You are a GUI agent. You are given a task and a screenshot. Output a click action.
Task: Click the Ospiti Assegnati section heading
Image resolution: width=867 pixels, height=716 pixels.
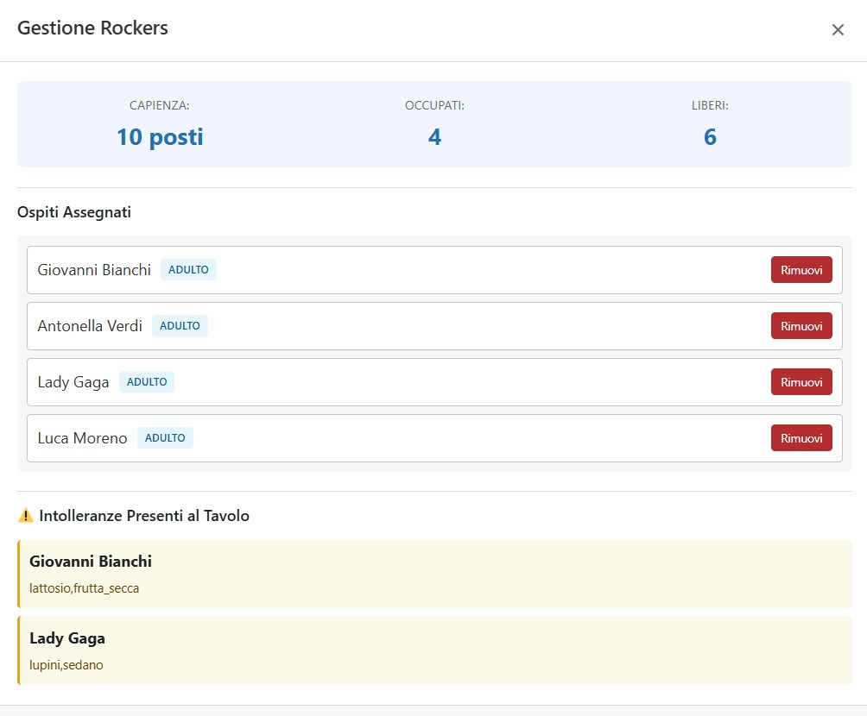point(74,212)
